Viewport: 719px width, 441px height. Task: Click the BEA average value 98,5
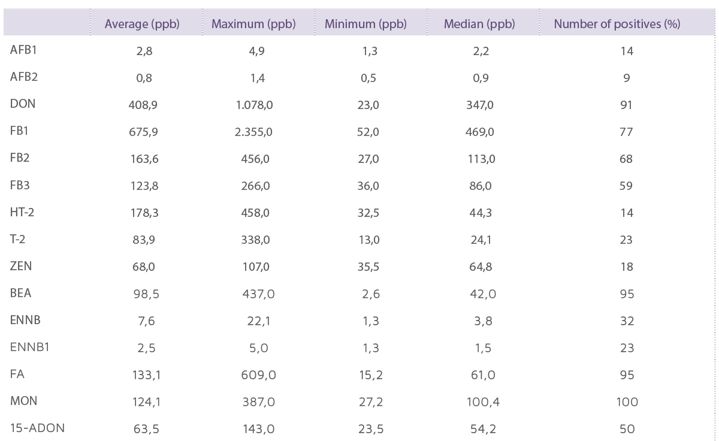pos(144,294)
